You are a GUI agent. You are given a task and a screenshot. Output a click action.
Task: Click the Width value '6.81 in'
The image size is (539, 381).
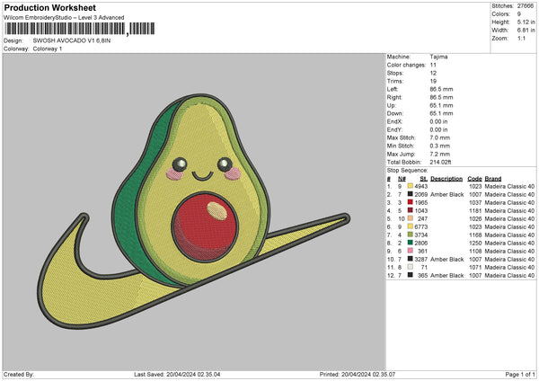tap(526, 31)
